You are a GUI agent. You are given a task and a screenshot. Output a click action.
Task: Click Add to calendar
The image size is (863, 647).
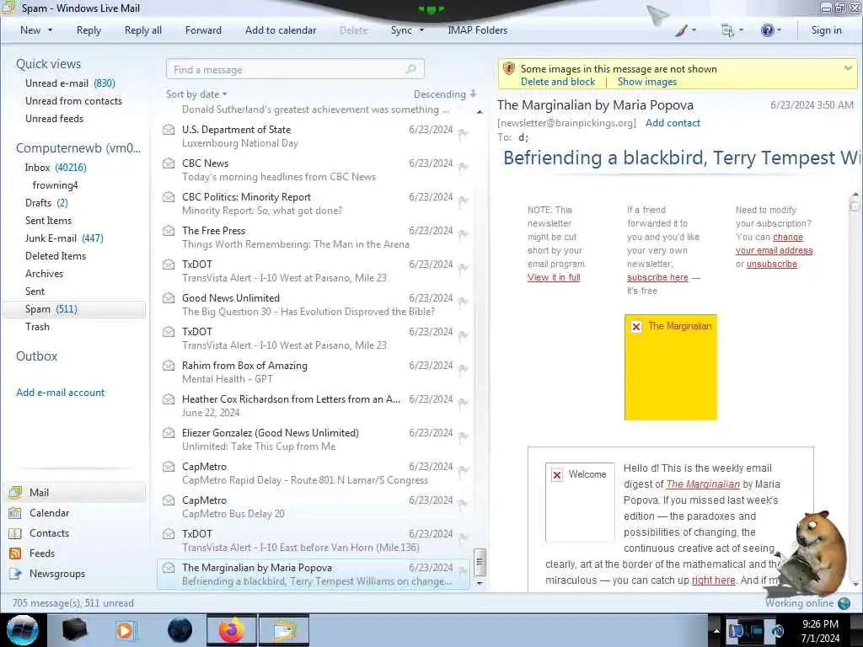point(281,30)
